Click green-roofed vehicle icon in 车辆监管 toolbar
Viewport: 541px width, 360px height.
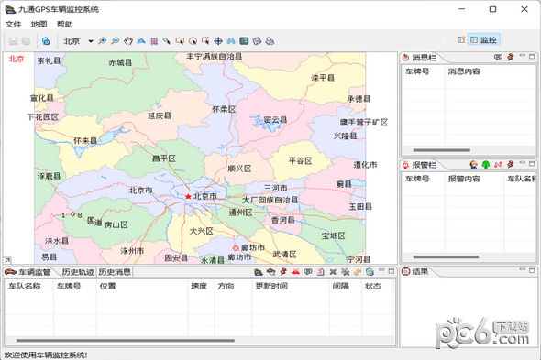pos(259,272)
